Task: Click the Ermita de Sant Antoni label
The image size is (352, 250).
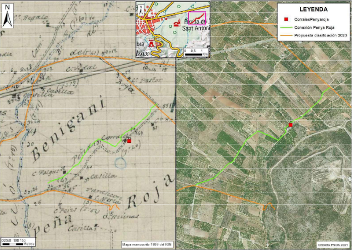Action: coord(195,25)
